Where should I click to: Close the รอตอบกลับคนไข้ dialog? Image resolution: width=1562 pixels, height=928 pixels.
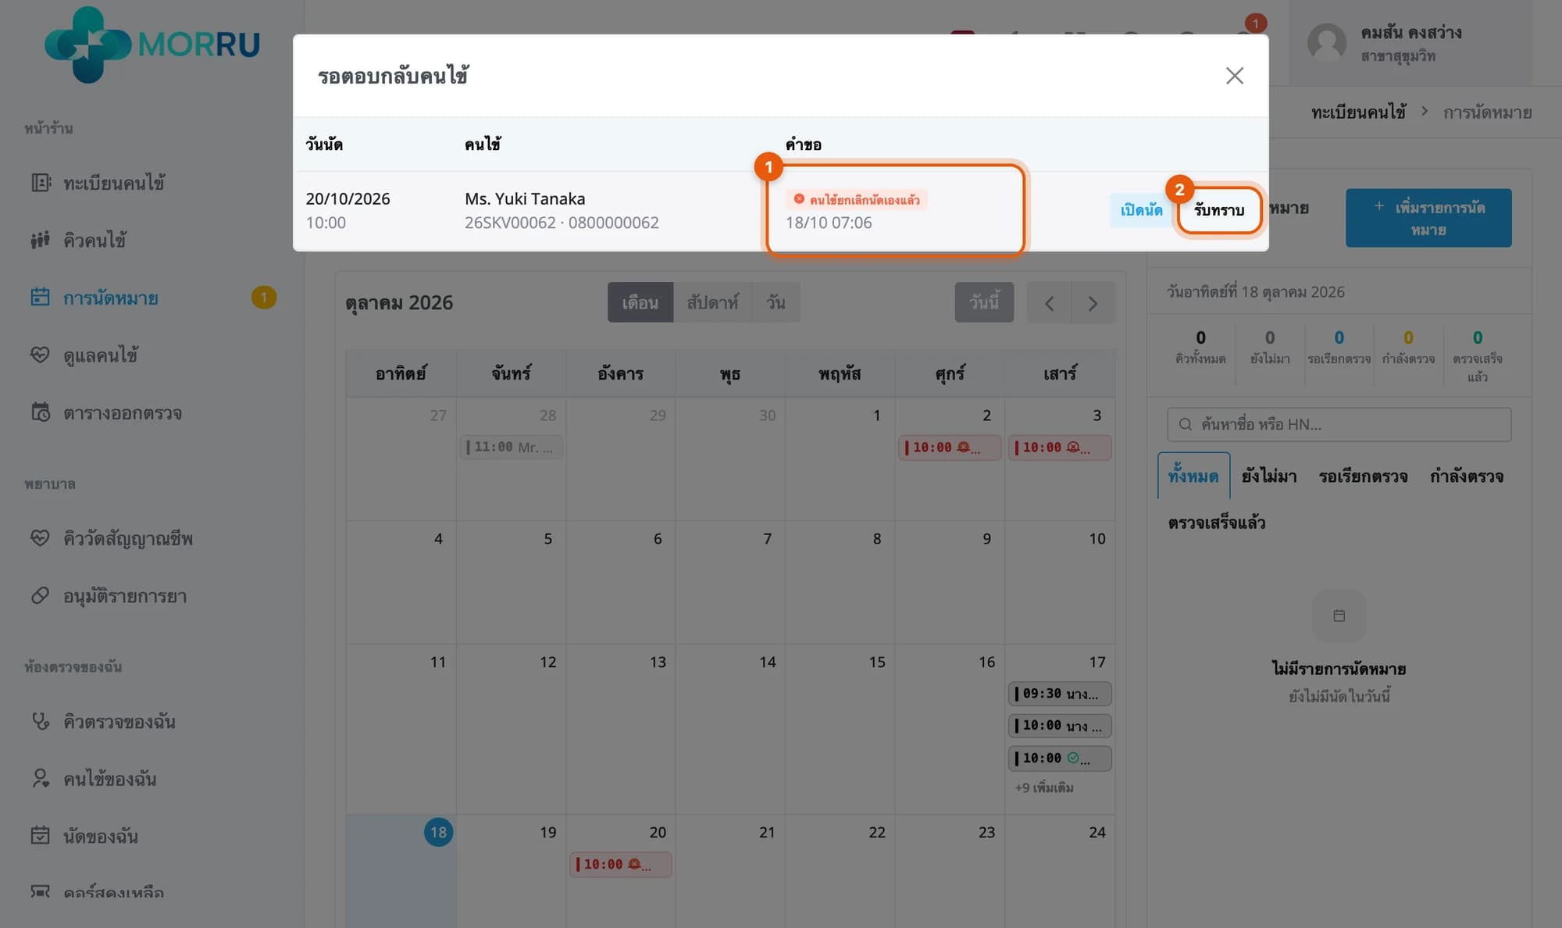(1234, 76)
